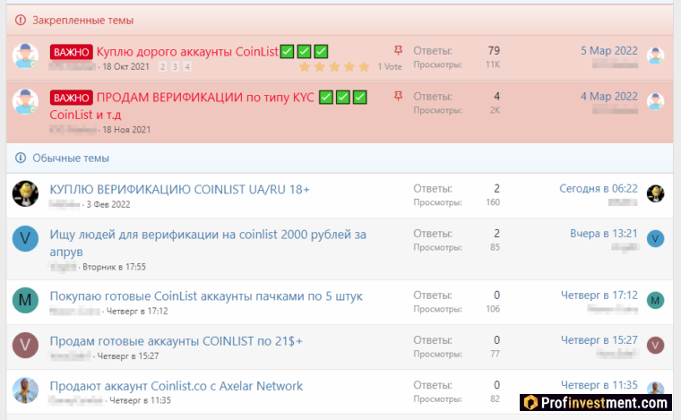Click ВАЖНО label on Куплю дорого аккаунты
This screenshot has width=681, height=420.
(x=71, y=52)
